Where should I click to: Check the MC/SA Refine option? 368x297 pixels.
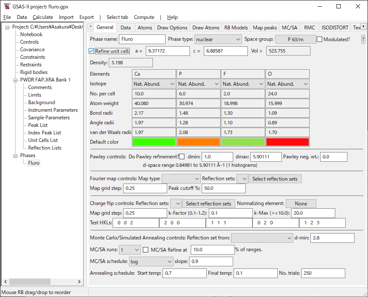pos(146,250)
